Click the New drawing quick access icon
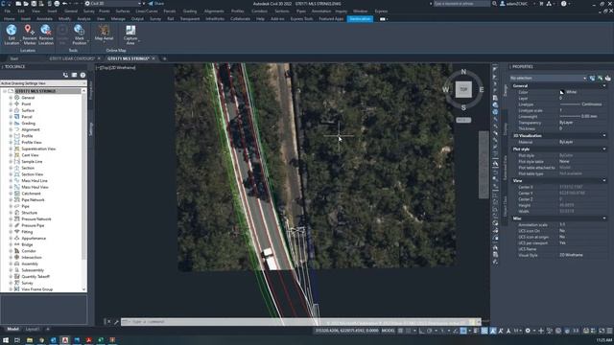 click(x=18, y=4)
